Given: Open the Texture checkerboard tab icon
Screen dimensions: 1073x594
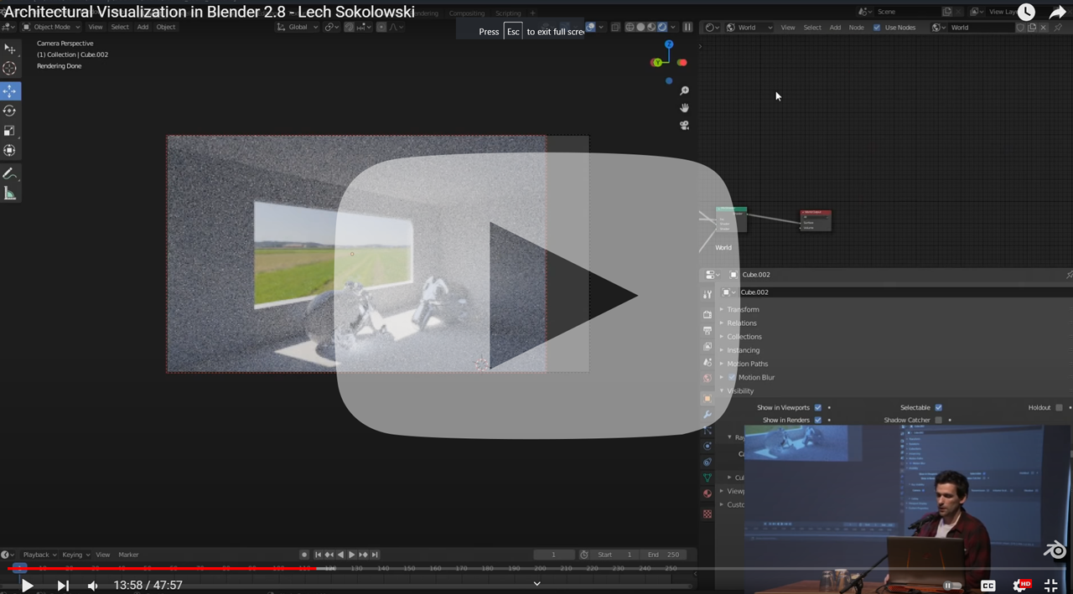Looking at the screenshot, I should 708,514.
